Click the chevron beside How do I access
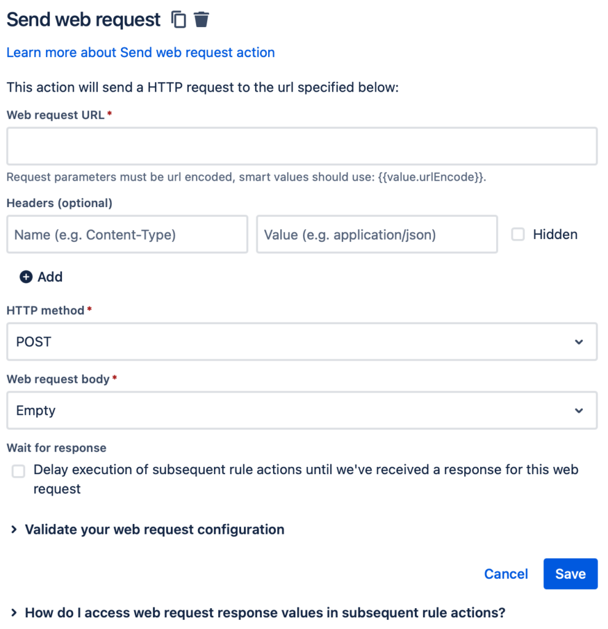The width and height of the screenshot is (608, 629). pyautogui.click(x=14, y=612)
